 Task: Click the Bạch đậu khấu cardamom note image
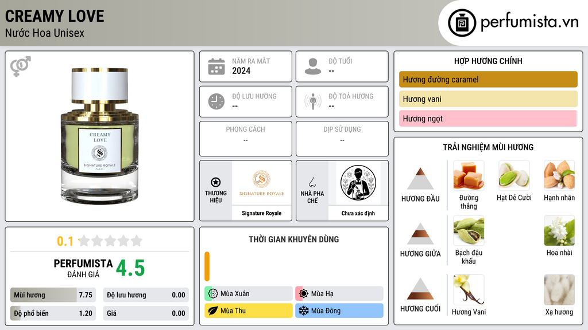(x=469, y=230)
